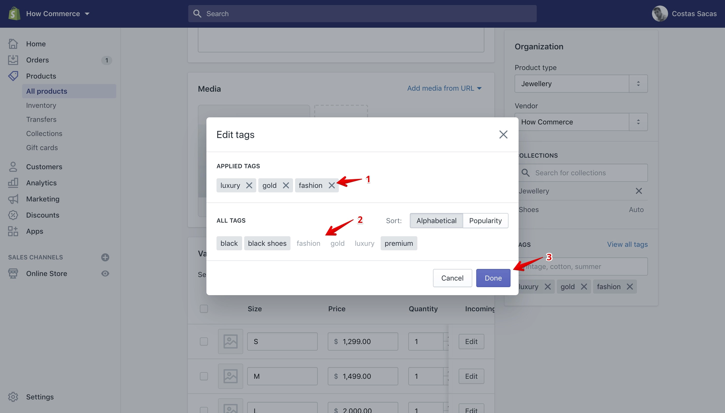The image size is (725, 413).
Task: Toggle the select-all variants checkbox
Action: 204,308
